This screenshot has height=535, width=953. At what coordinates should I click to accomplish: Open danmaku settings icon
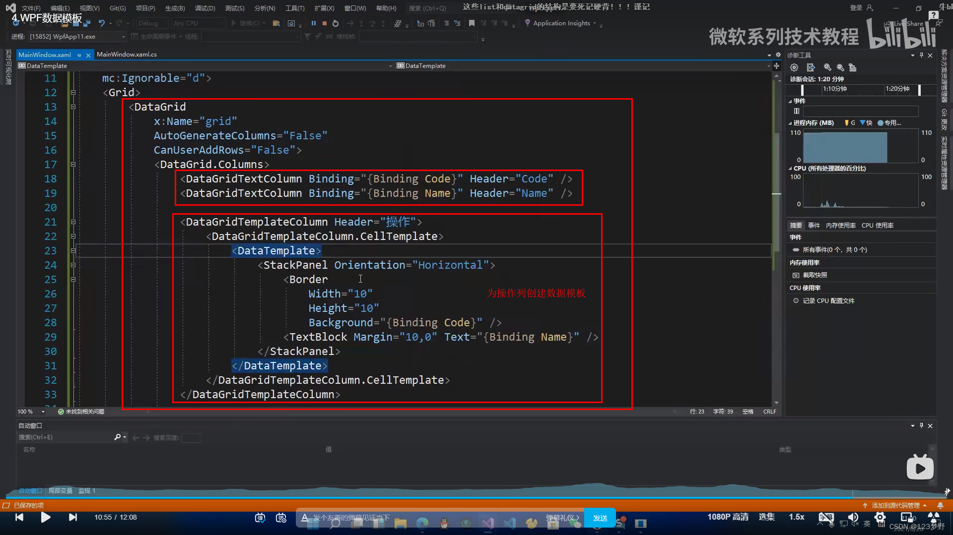click(281, 518)
